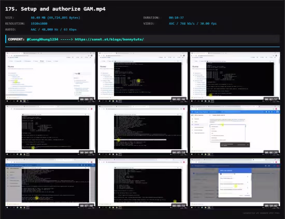Image resolution: width=285 pixels, height=219 pixels.
Task: Open the dialog frame stamped 00:10:02
Action: click(235, 183)
